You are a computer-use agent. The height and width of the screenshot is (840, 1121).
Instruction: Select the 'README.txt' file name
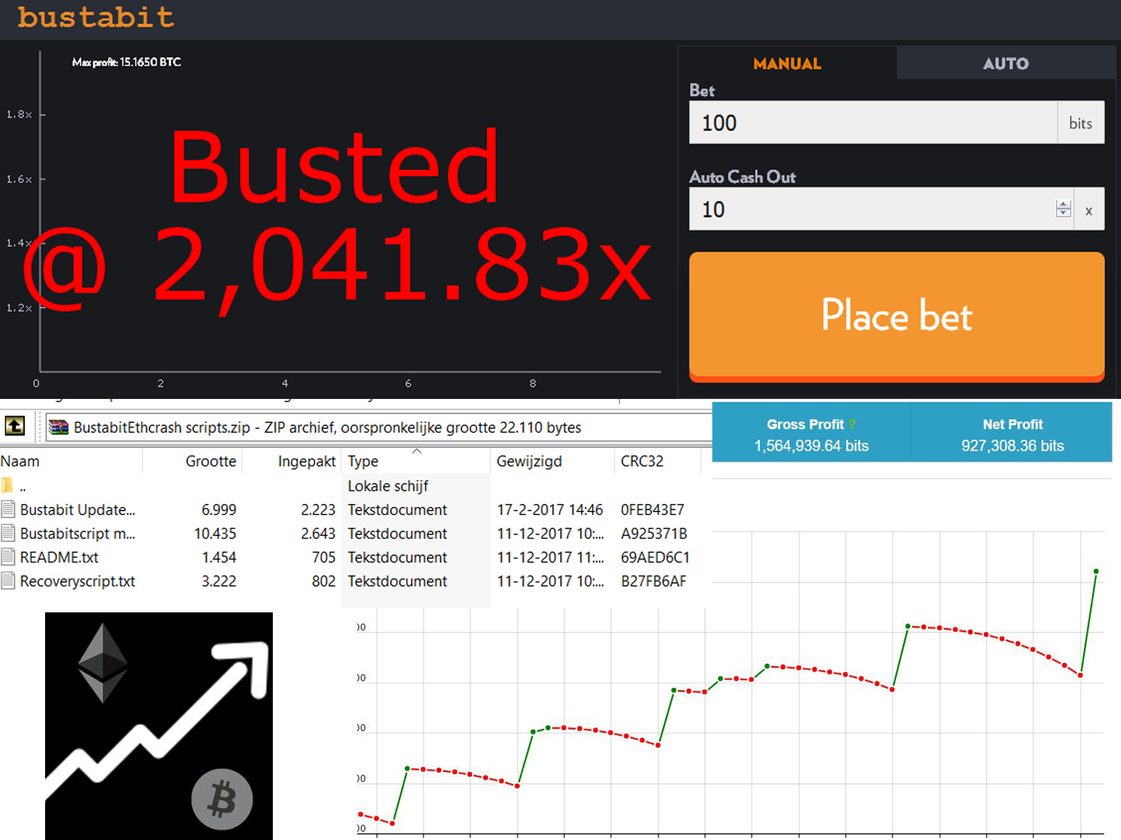[x=59, y=557]
